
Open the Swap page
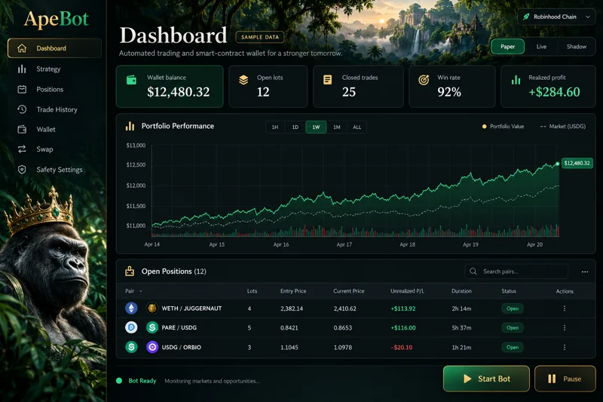tap(44, 149)
